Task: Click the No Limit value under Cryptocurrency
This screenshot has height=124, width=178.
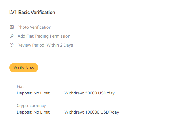Action: click(42, 112)
